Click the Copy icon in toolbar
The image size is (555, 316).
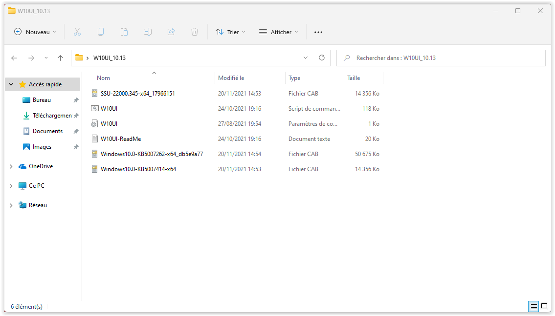click(x=101, y=32)
